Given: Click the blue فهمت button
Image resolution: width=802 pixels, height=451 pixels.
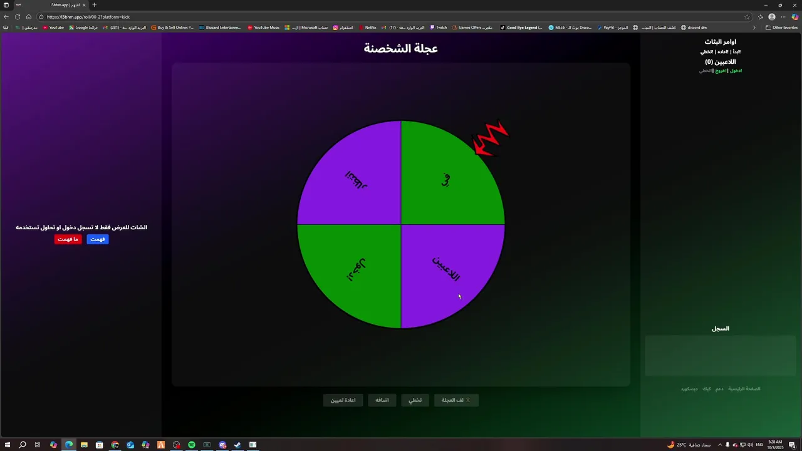Looking at the screenshot, I should [x=97, y=239].
